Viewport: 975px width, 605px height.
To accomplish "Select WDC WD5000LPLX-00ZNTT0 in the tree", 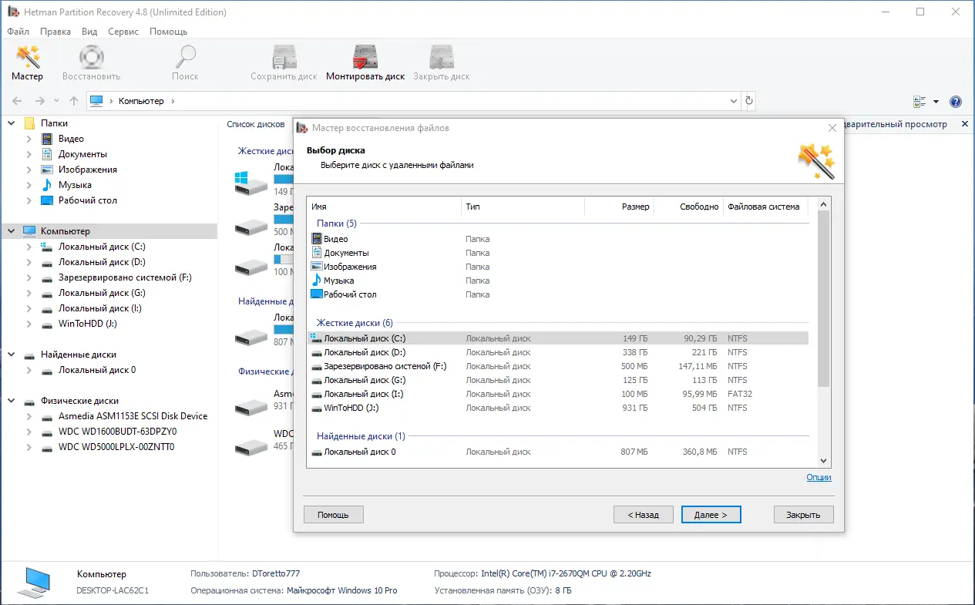I will coord(116,447).
